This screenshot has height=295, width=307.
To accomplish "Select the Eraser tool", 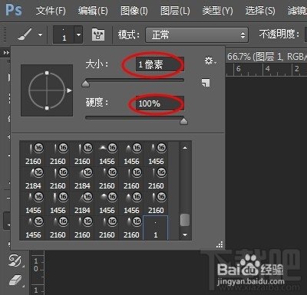I will [16, 280].
